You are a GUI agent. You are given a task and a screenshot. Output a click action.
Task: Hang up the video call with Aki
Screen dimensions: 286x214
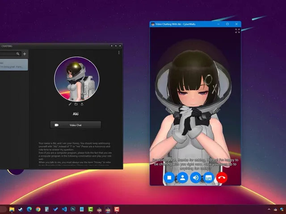pos(222,177)
